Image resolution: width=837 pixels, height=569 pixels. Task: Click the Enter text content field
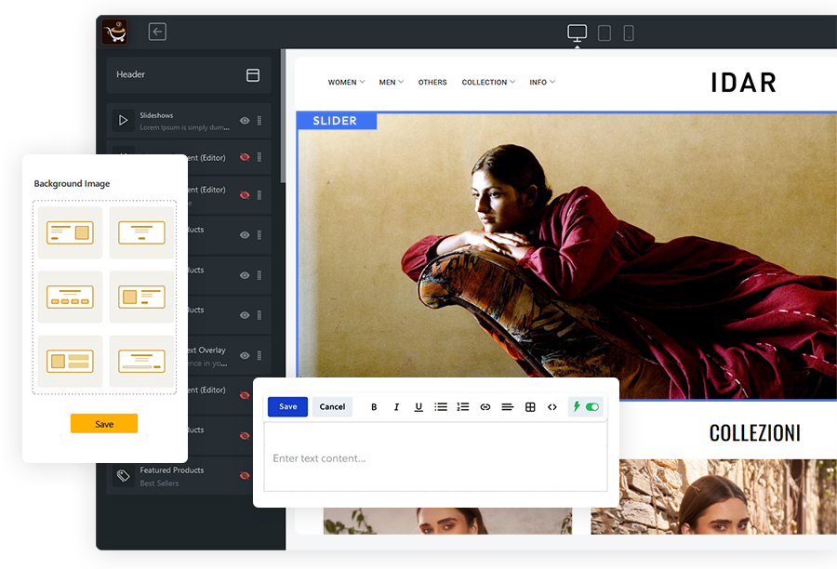[435, 458]
